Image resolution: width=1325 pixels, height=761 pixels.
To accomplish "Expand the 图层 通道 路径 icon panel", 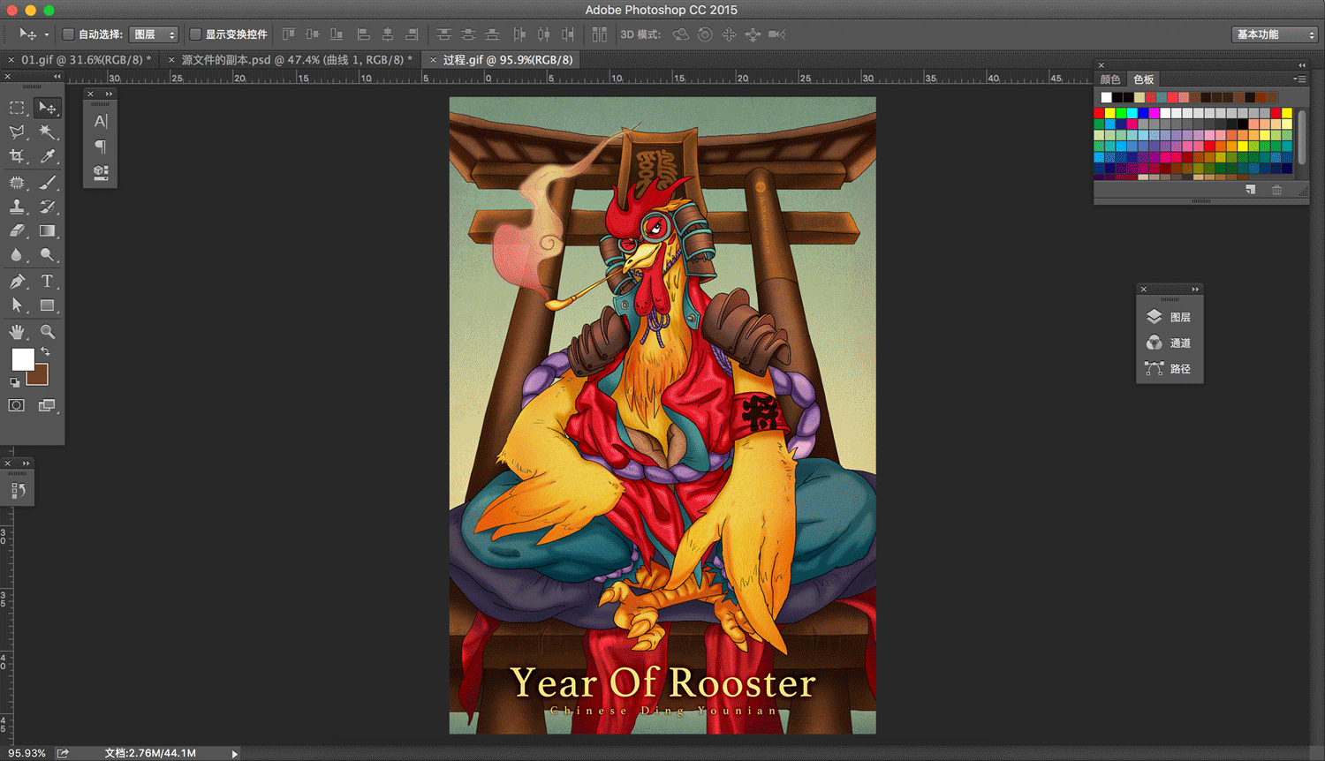I will point(1195,290).
